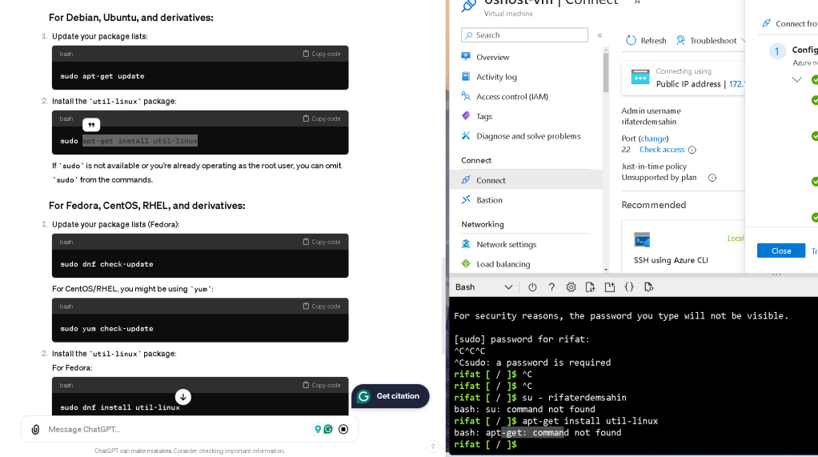Focus the Message ChatGPT input field
The width and height of the screenshot is (818, 457).
pyautogui.click(x=178, y=429)
